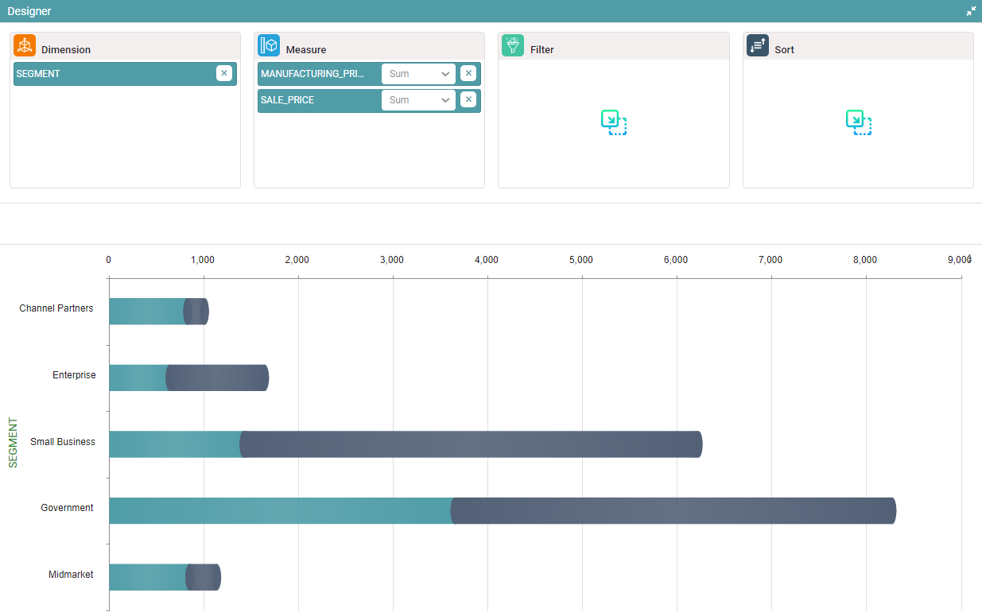The height and width of the screenshot is (616, 982).
Task: Click the green Filter funnel icon
Action: click(x=513, y=45)
